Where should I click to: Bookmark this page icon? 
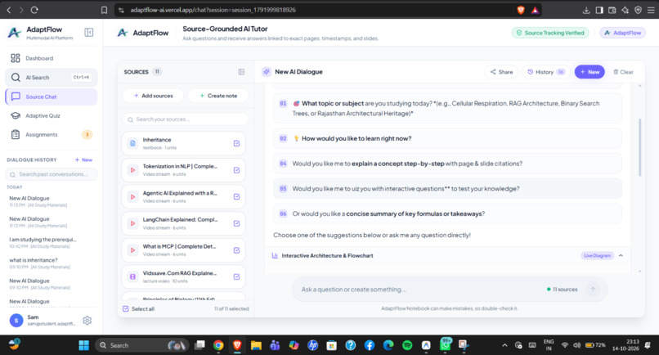coord(104,10)
